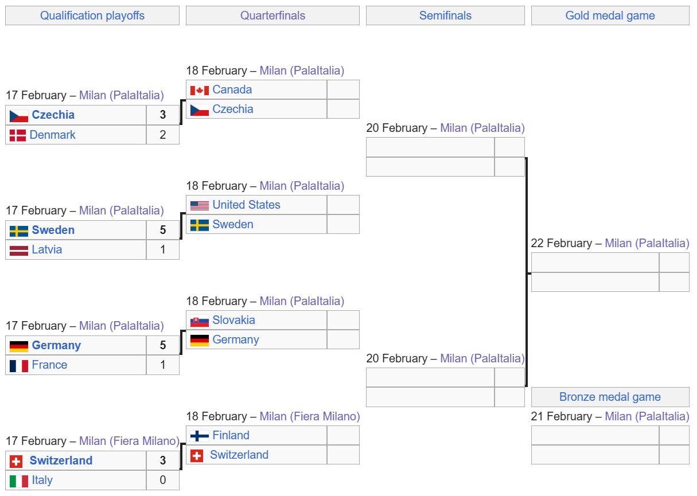Click the Latvia flag icon

[x=19, y=250]
